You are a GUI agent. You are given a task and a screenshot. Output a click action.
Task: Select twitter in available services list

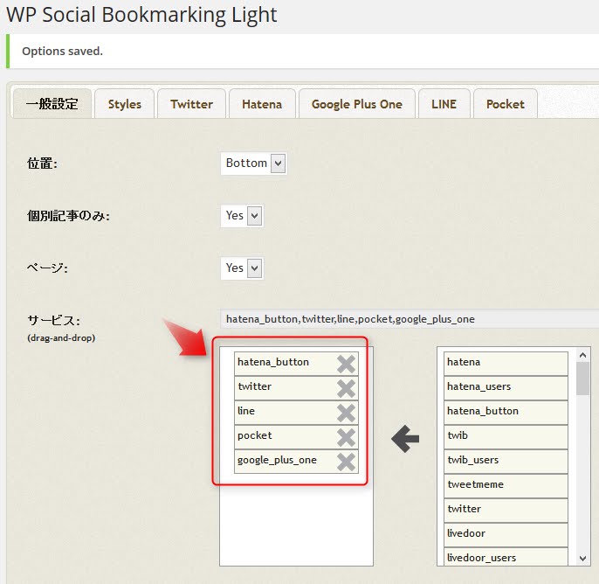click(x=506, y=511)
